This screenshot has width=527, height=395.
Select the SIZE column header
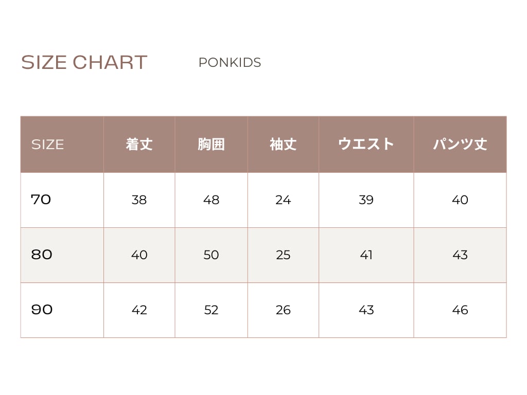coord(47,145)
